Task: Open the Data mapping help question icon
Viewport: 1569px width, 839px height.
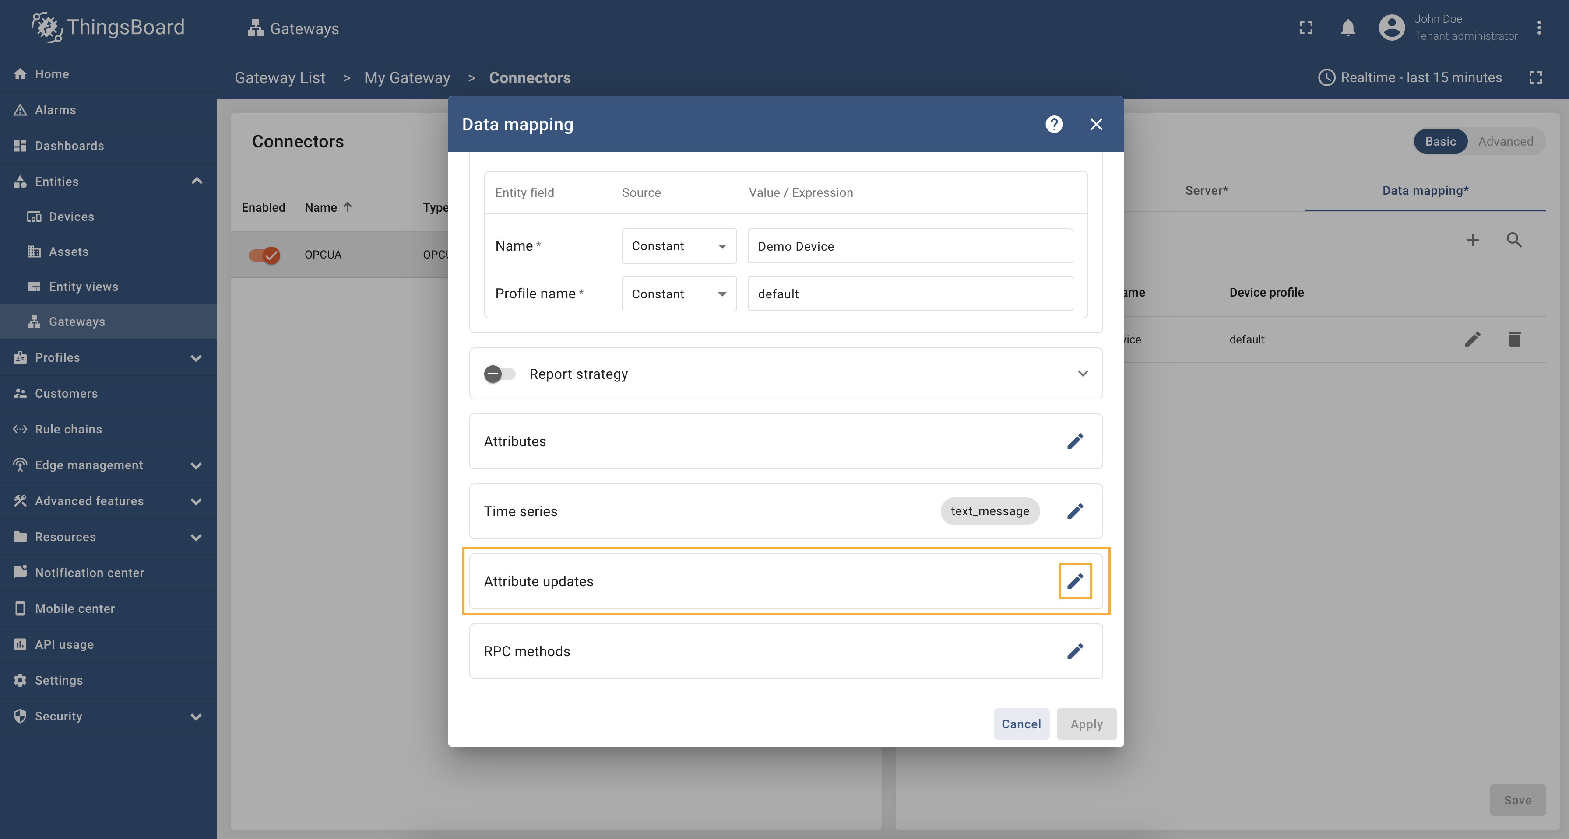Action: click(x=1054, y=124)
